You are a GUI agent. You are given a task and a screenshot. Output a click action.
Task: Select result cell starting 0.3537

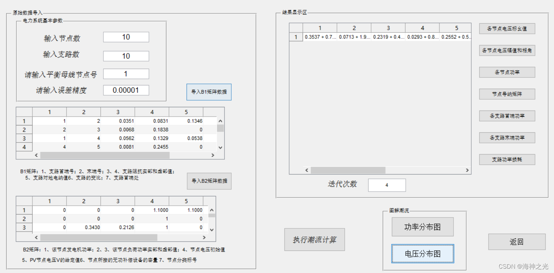coord(320,37)
